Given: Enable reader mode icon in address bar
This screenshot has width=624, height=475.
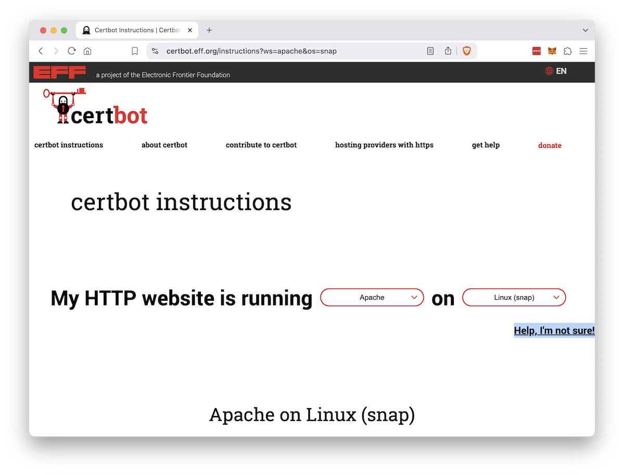Looking at the screenshot, I should [430, 51].
